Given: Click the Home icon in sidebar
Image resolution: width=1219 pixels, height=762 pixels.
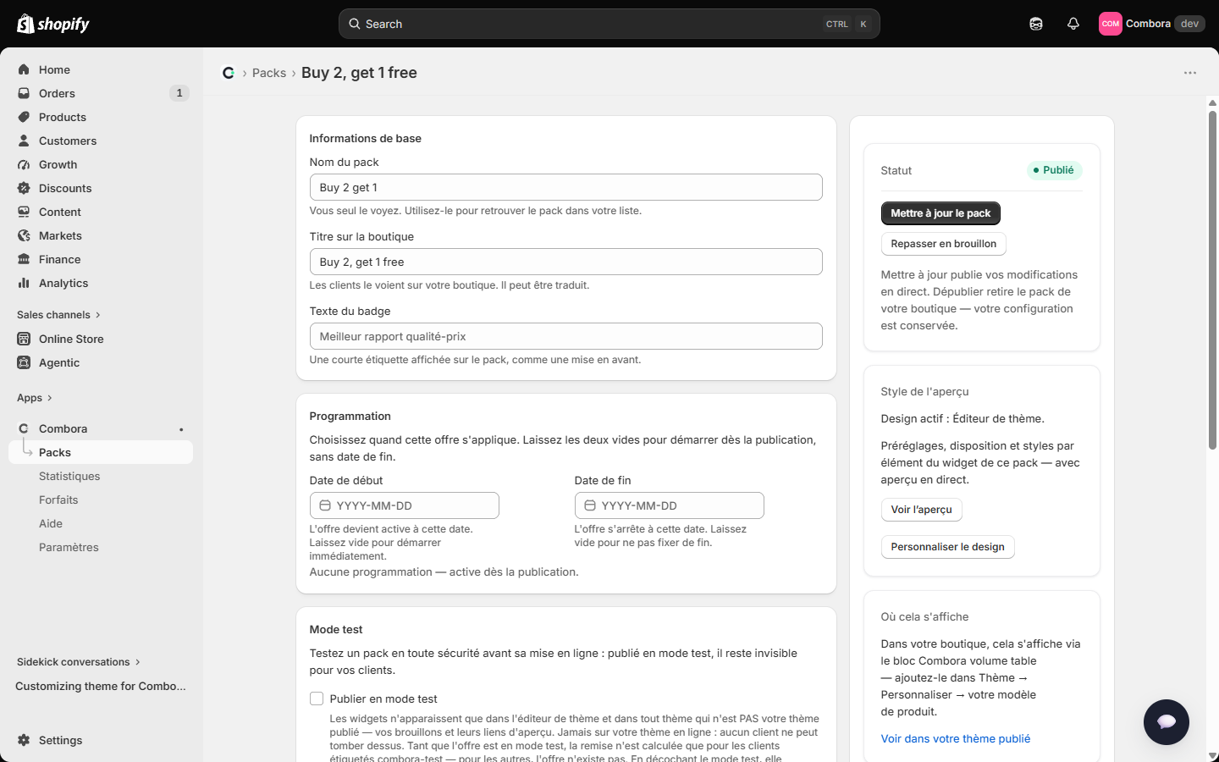Looking at the screenshot, I should click(24, 69).
